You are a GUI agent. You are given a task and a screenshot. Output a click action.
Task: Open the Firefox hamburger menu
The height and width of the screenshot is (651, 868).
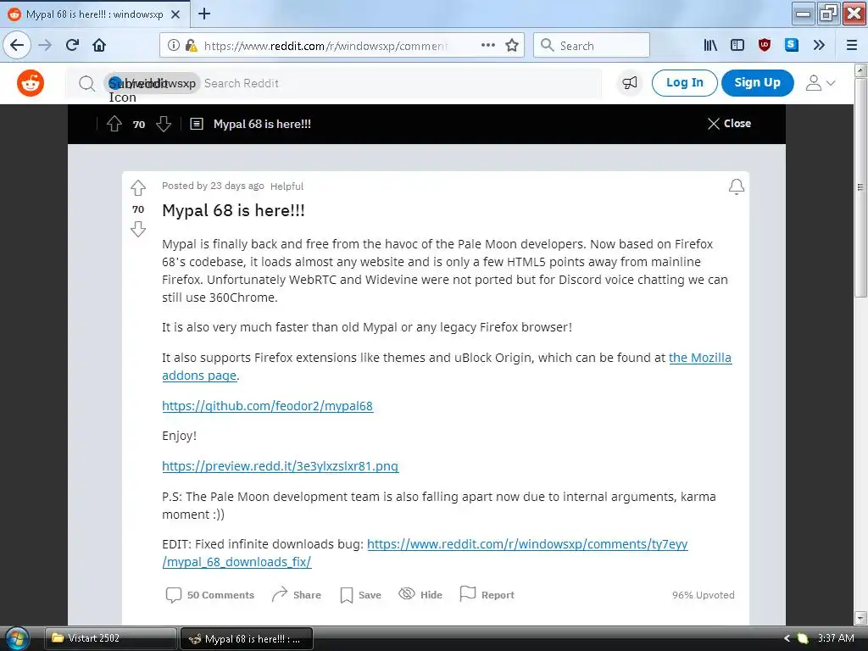click(x=852, y=46)
